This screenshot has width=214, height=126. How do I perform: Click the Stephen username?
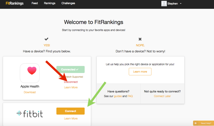point(172,4)
